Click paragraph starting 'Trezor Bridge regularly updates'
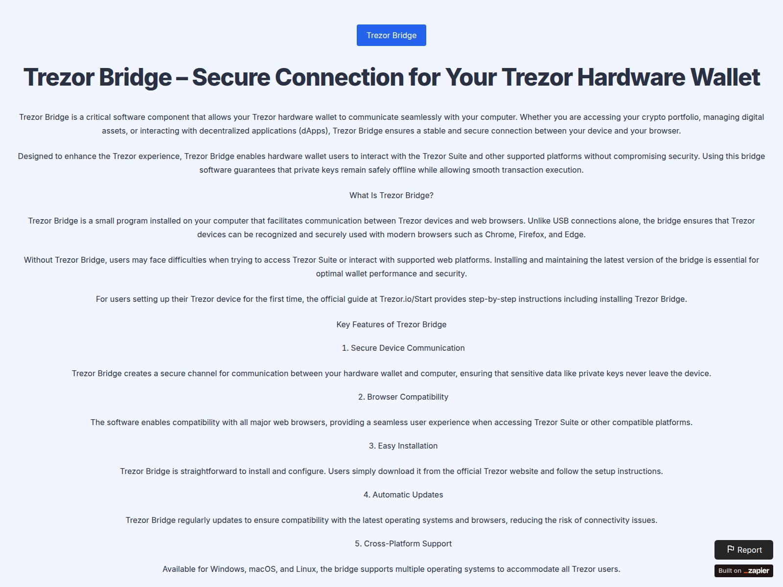The image size is (783, 587). (391, 520)
